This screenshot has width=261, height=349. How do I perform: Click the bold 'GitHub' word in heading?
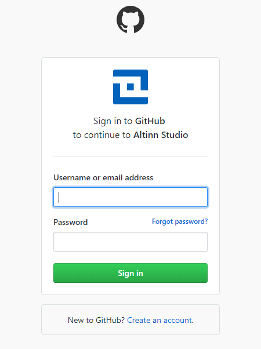pyautogui.click(x=150, y=121)
